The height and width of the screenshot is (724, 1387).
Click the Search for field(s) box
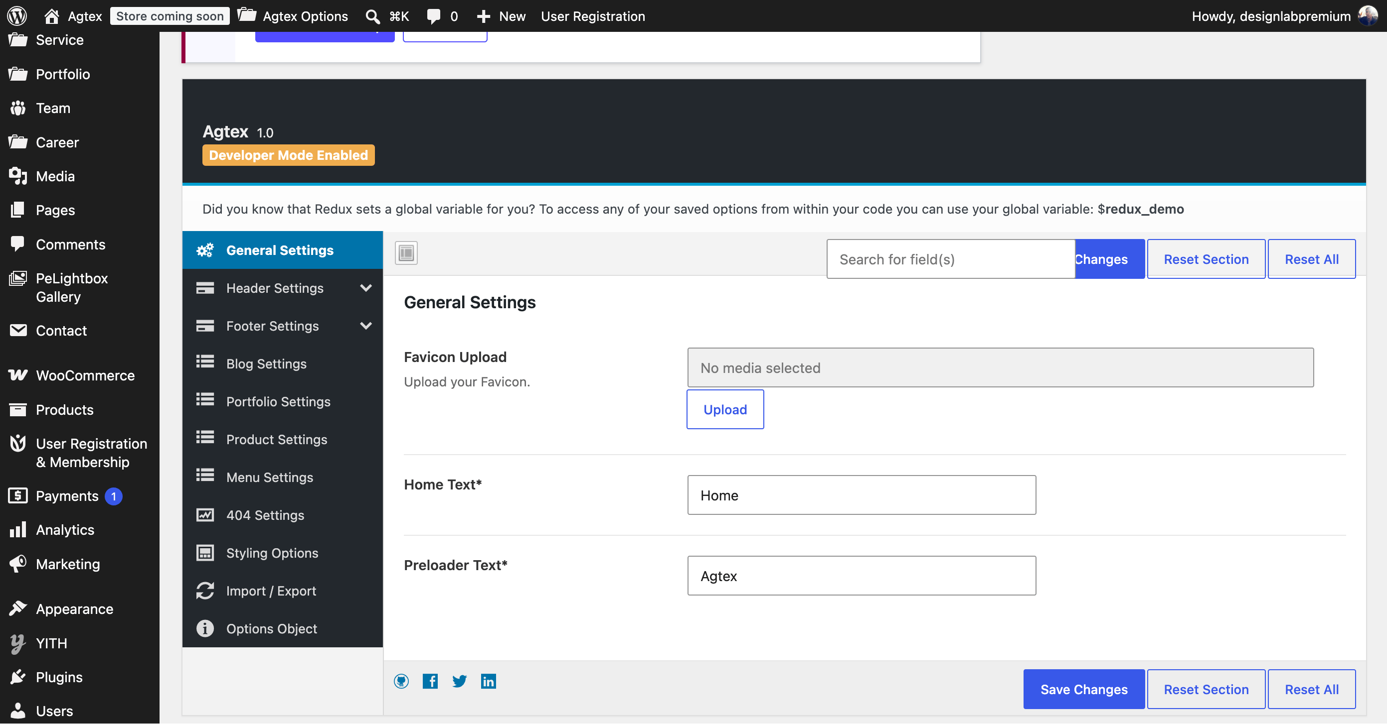[x=951, y=259]
